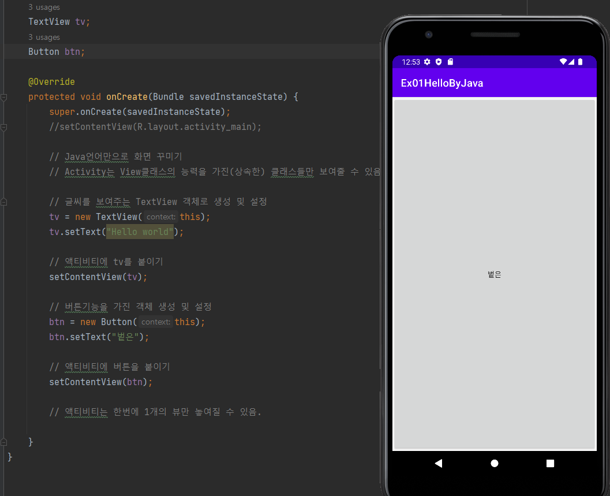Click '3 usages' hint above Button btn

coord(44,38)
